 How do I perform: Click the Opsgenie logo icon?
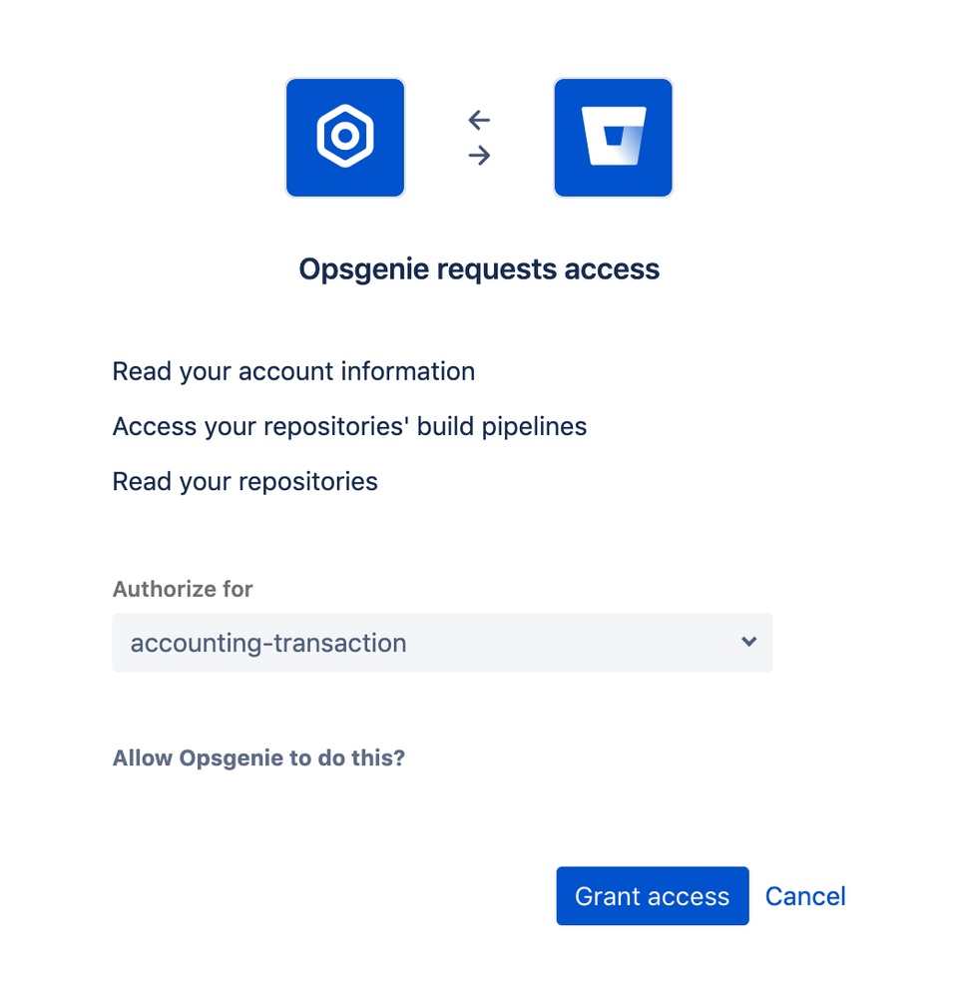coord(345,138)
